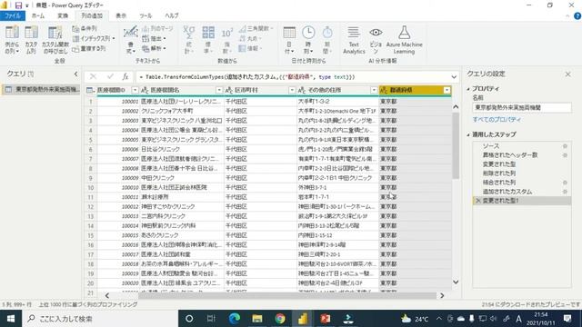Click the formula bar confirm checkmark

tap(110, 76)
